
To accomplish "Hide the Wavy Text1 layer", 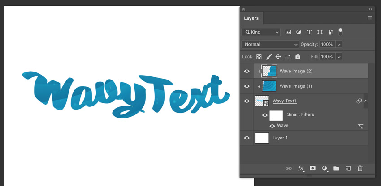I will pos(247,101).
